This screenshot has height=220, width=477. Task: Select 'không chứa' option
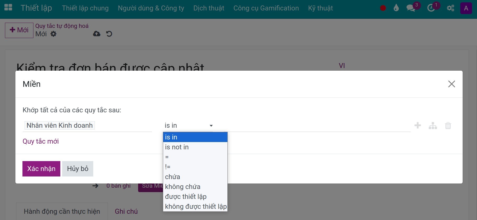(195, 187)
